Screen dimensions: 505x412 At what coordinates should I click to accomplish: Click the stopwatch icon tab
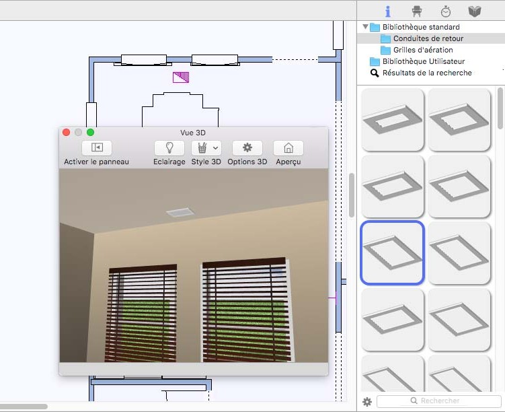click(446, 11)
